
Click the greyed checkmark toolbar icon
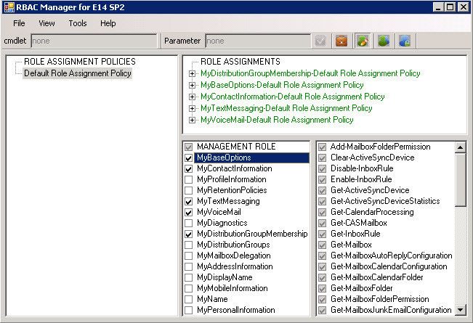coord(320,41)
